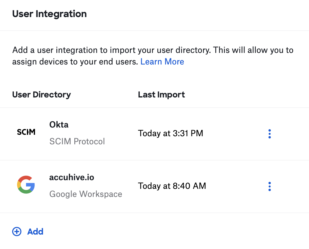Click the circled plus icon beside Add

tap(17, 232)
